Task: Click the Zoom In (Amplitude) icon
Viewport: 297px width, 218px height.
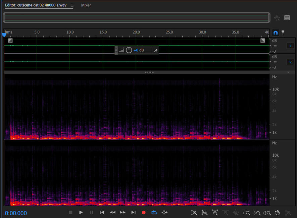Action: [x=194, y=213]
